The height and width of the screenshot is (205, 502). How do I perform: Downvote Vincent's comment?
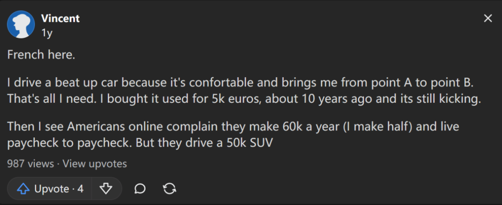pos(106,189)
